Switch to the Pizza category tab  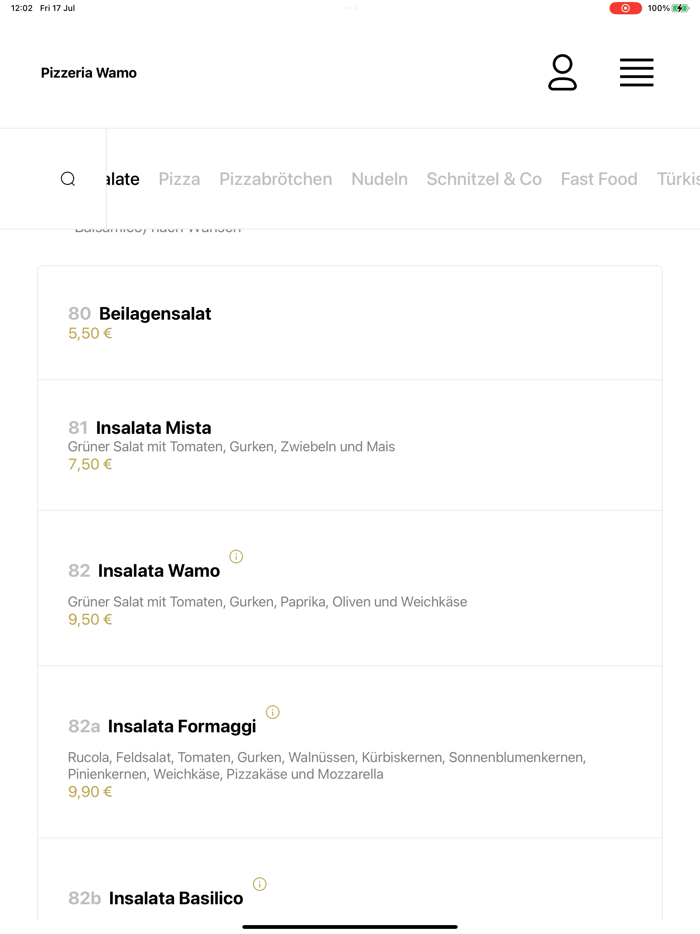click(x=179, y=179)
